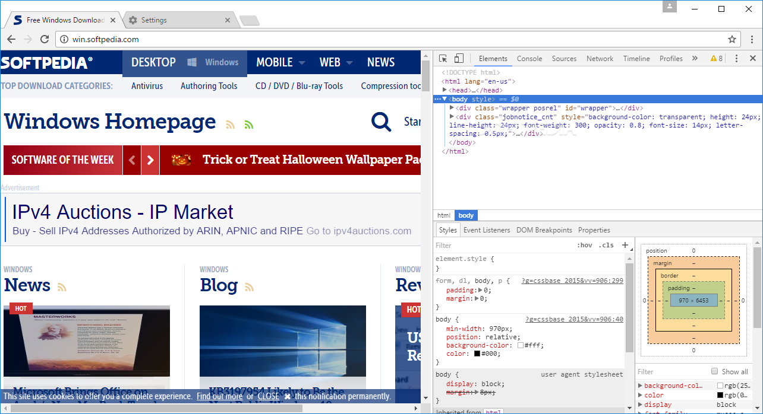Click the green feed icon beside Windows Homepage
The height and width of the screenshot is (414, 763).
249,125
